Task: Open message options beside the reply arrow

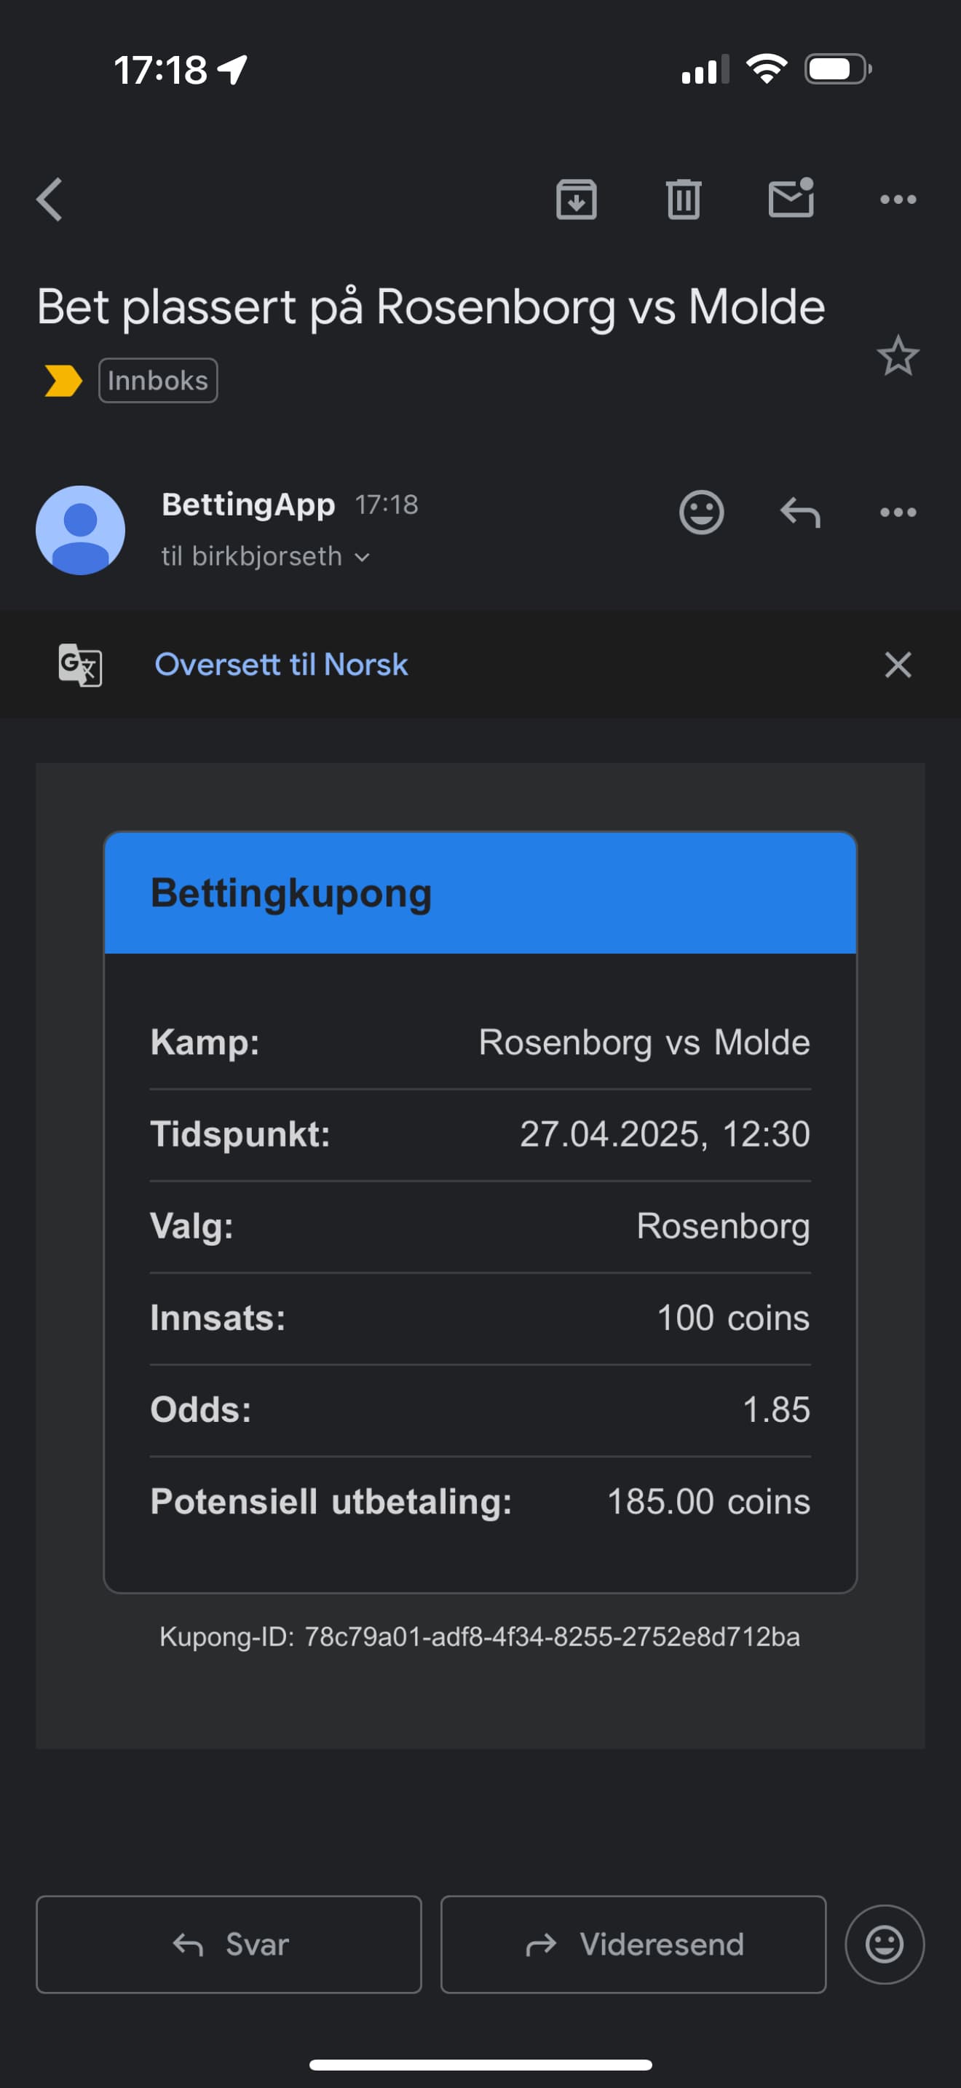Action: coord(898,513)
